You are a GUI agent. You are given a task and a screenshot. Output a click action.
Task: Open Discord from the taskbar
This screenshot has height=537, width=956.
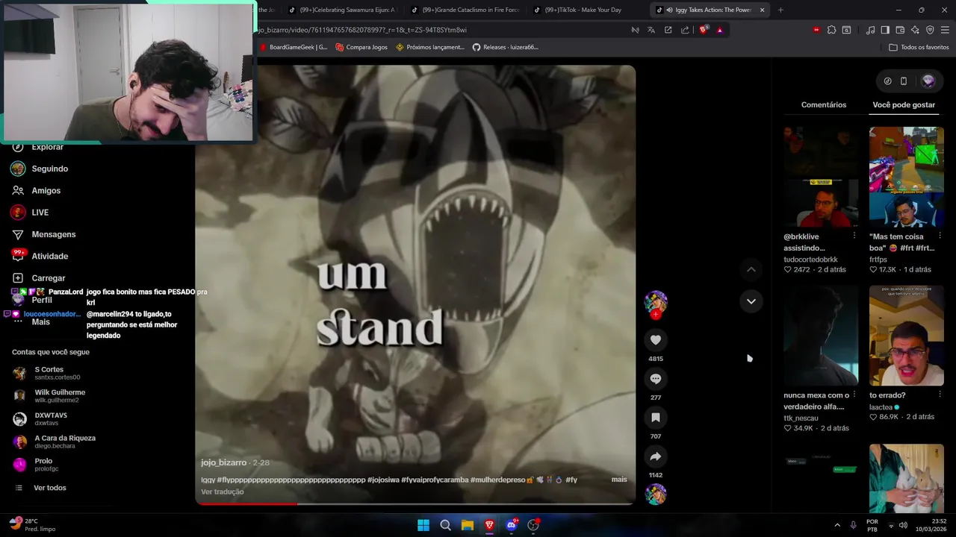(x=512, y=525)
